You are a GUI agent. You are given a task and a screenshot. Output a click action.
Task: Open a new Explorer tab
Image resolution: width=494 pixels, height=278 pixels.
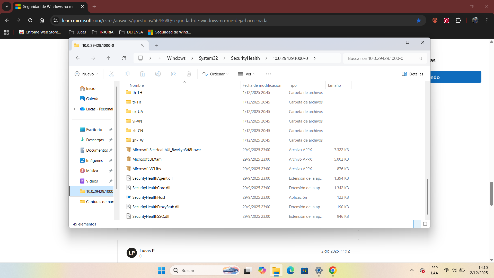pyautogui.click(x=156, y=46)
